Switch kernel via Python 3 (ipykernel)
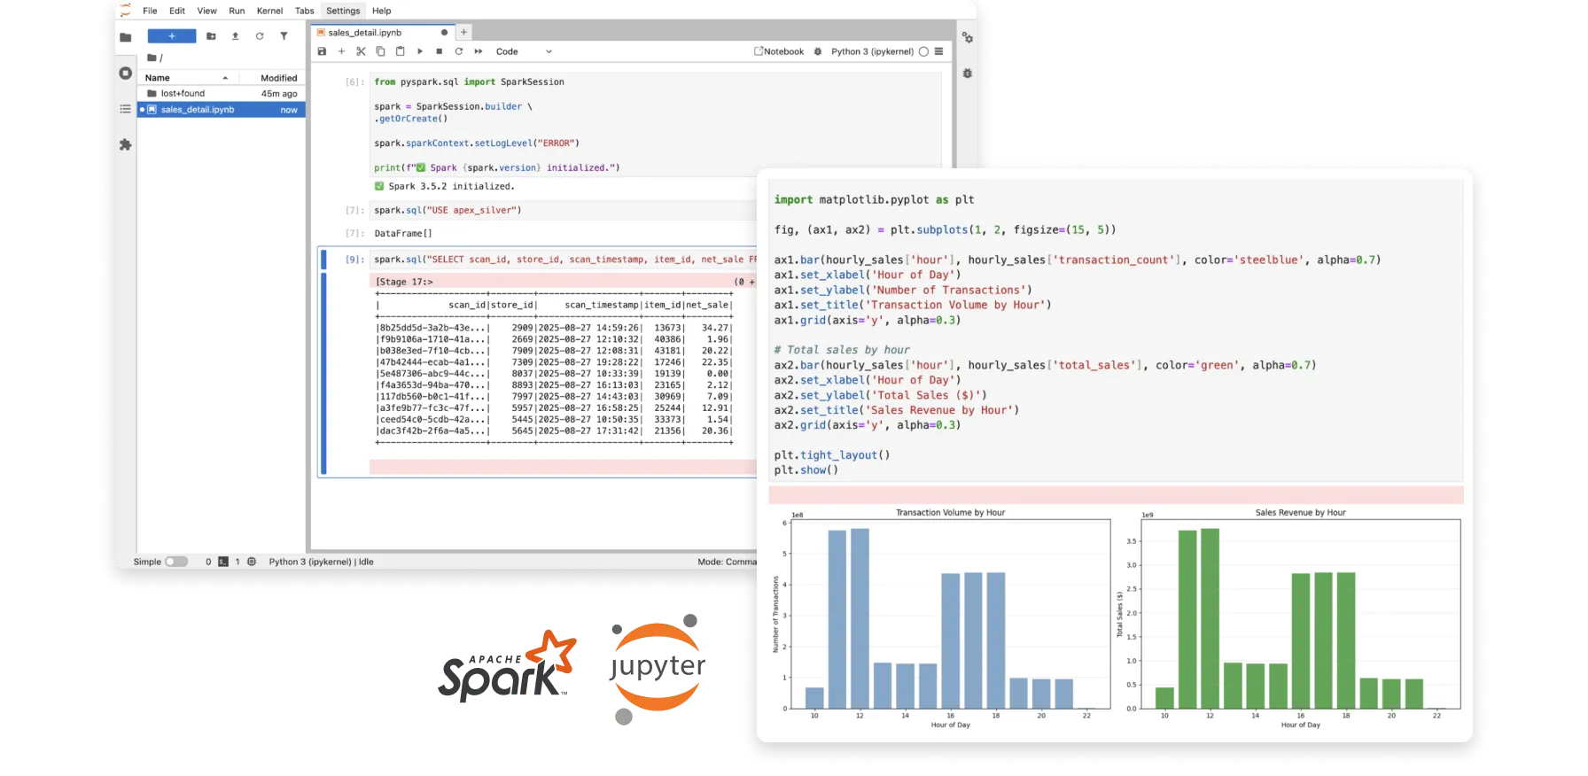The width and height of the screenshot is (1588, 776). pyautogui.click(x=872, y=51)
